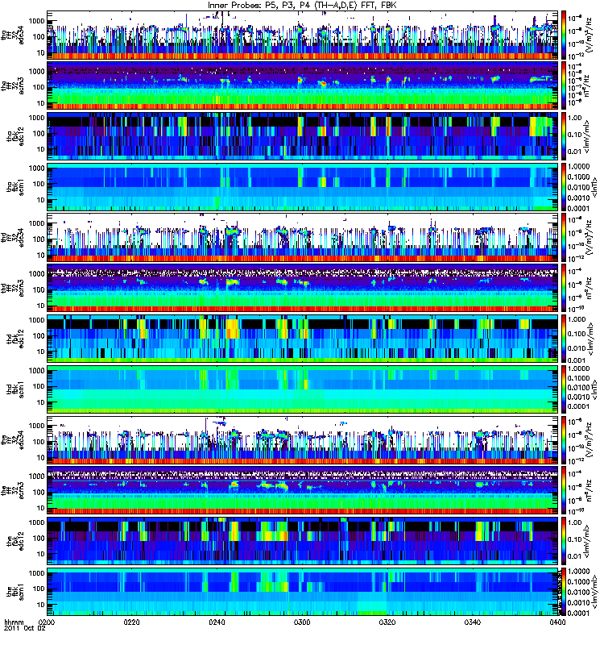Click the 'tha fff 32 scm3' y-axis label
This screenshot has width=604, height=645.
pyautogui.click(x=12, y=86)
